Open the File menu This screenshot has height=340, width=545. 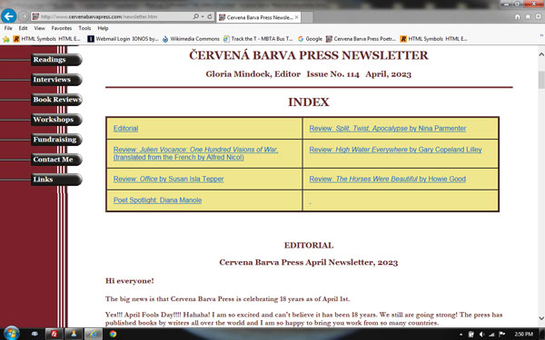[x=8, y=28]
